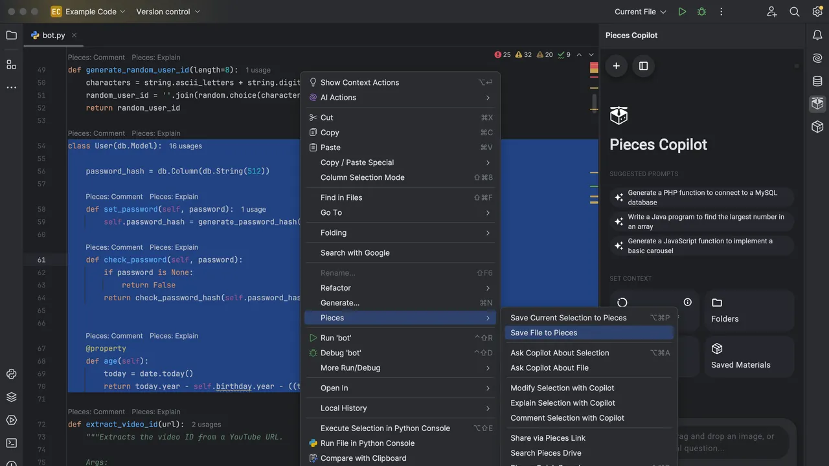The image size is (829, 466).
Task: Select Run 'bot' menu entry
Action: 401,338
